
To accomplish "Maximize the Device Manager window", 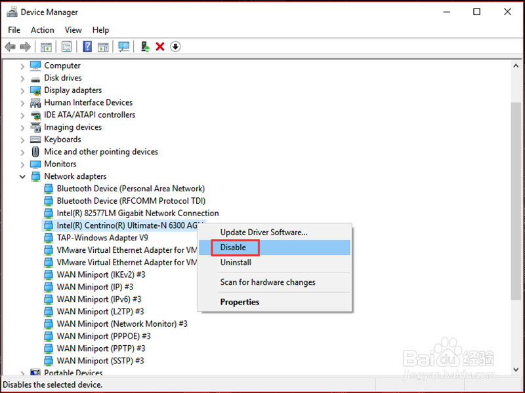I will point(477,12).
